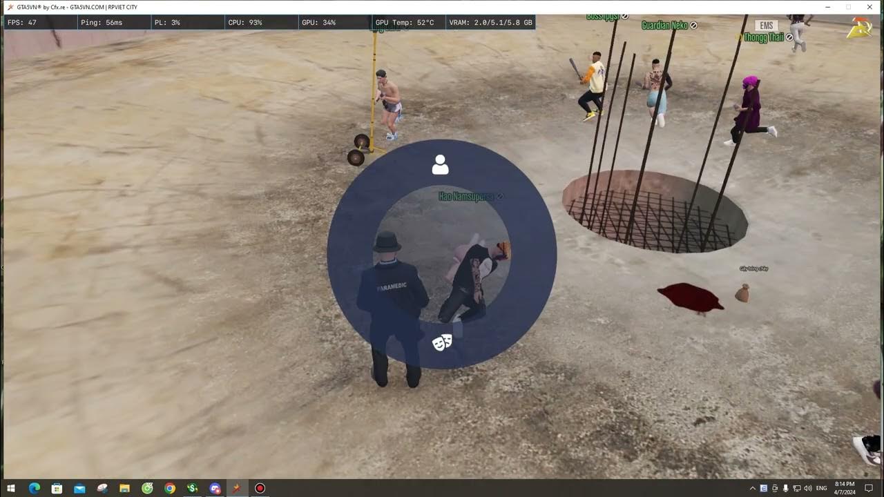Viewport: 884px width, 497px height.
Task: Click the Thongg Thaii name tag
Action: (x=764, y=37)
